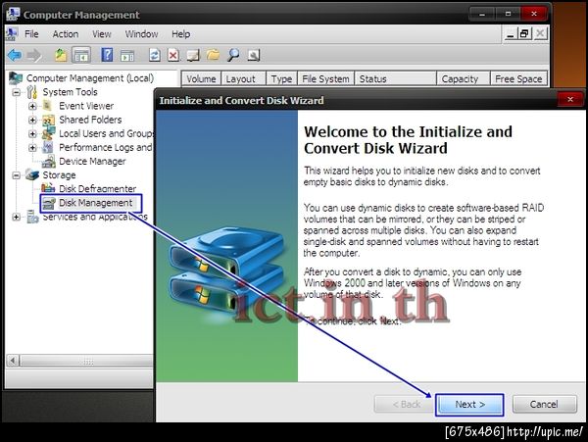
Task: Open the MMC system menu icon beside File
Action: coord(12,34)
